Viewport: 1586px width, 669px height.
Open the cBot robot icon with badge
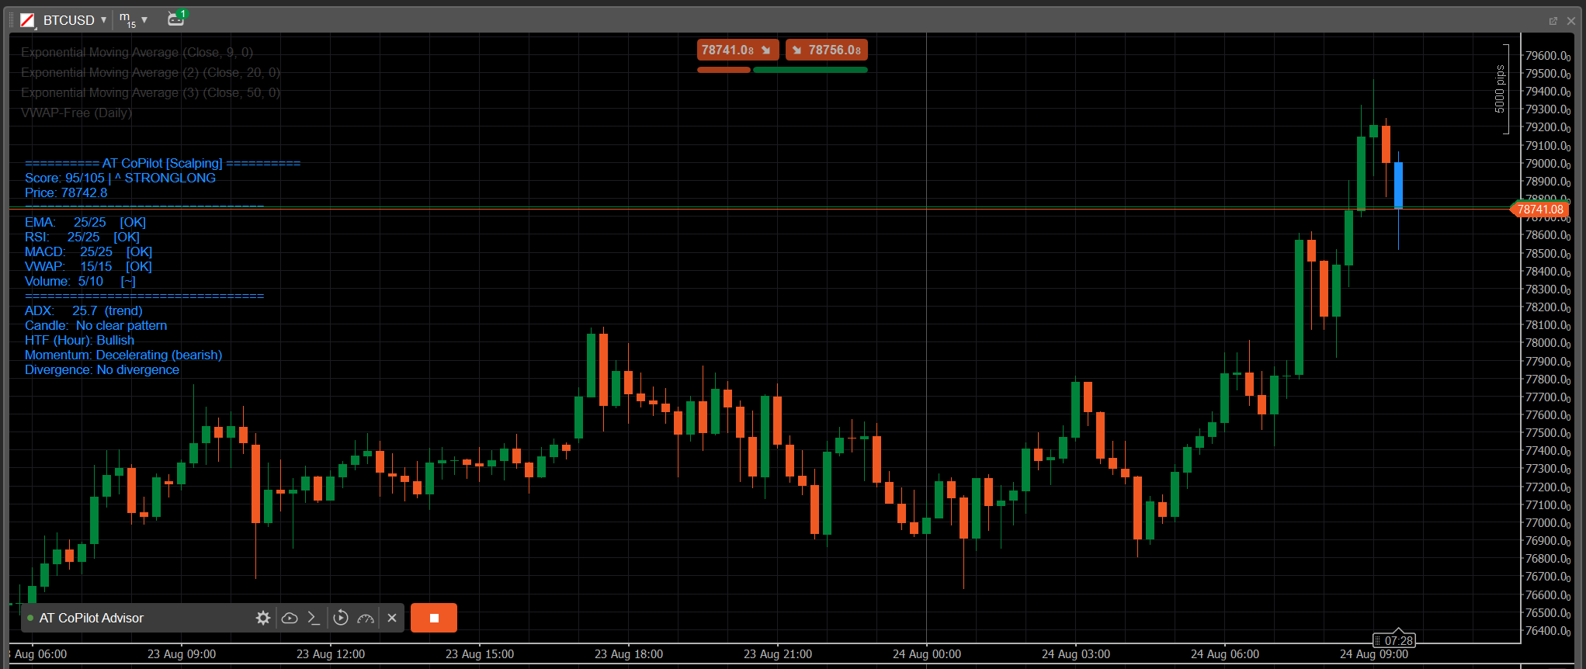click(x=176, y=19)
